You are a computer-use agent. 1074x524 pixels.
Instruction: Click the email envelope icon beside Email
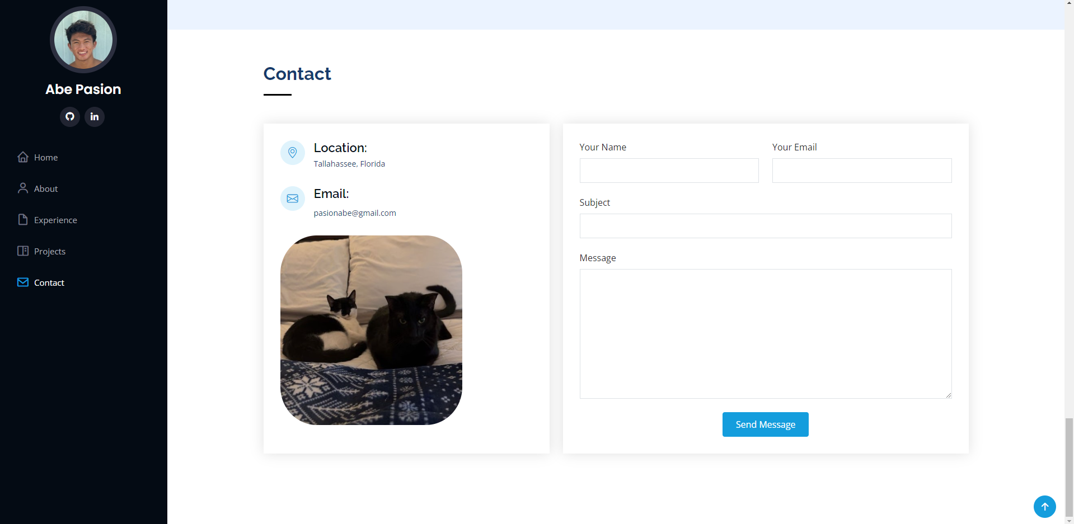click(x=293, y=199)
